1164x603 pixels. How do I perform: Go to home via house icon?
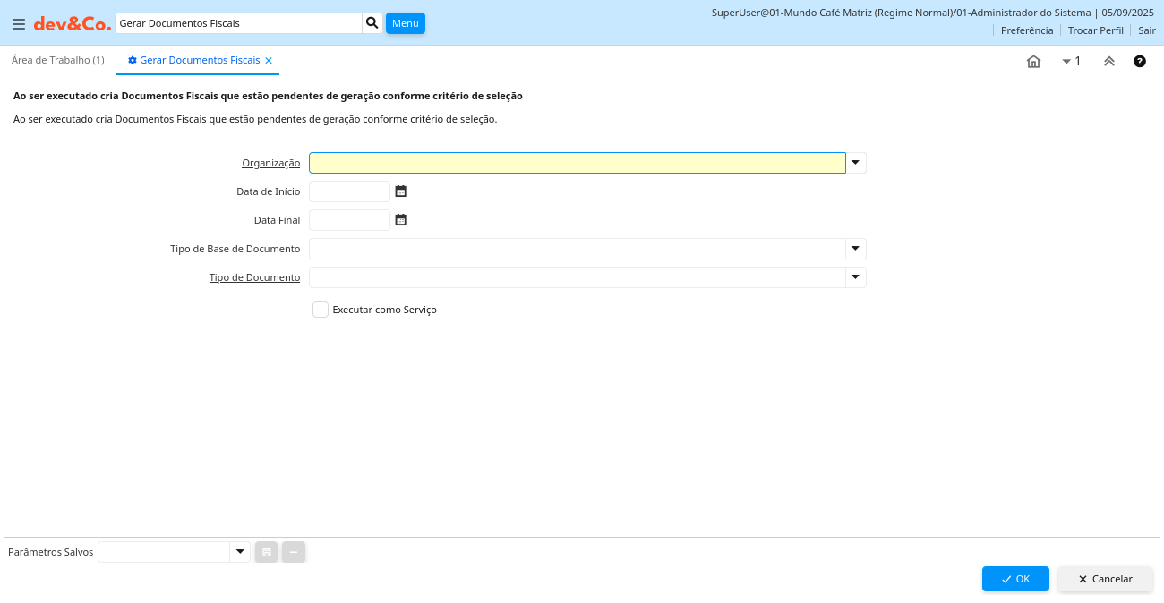(1033, 62)
